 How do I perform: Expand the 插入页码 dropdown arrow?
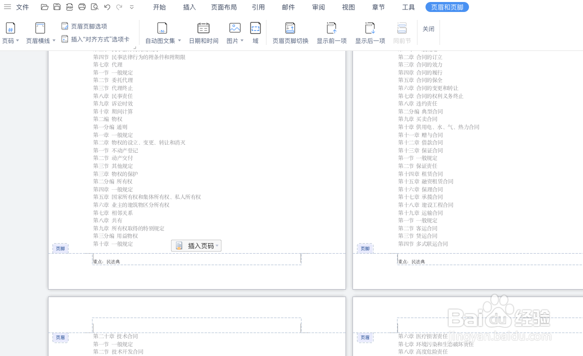coord(217,246)
